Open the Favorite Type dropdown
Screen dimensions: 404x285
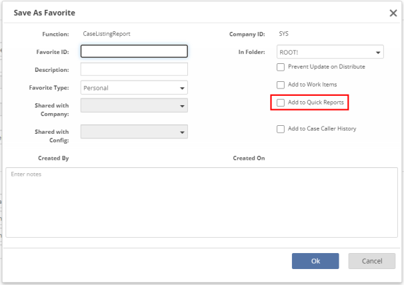pyautogui.click(x=134, y=87)
